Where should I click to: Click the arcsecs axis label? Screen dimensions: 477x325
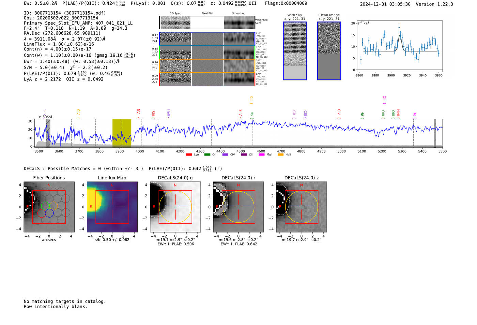point(49,240)
